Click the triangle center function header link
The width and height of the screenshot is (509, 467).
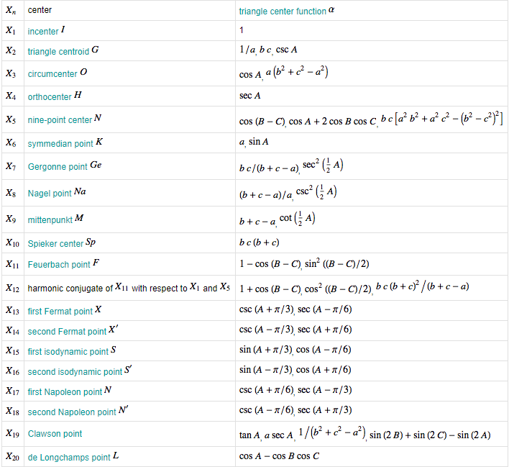283,12
